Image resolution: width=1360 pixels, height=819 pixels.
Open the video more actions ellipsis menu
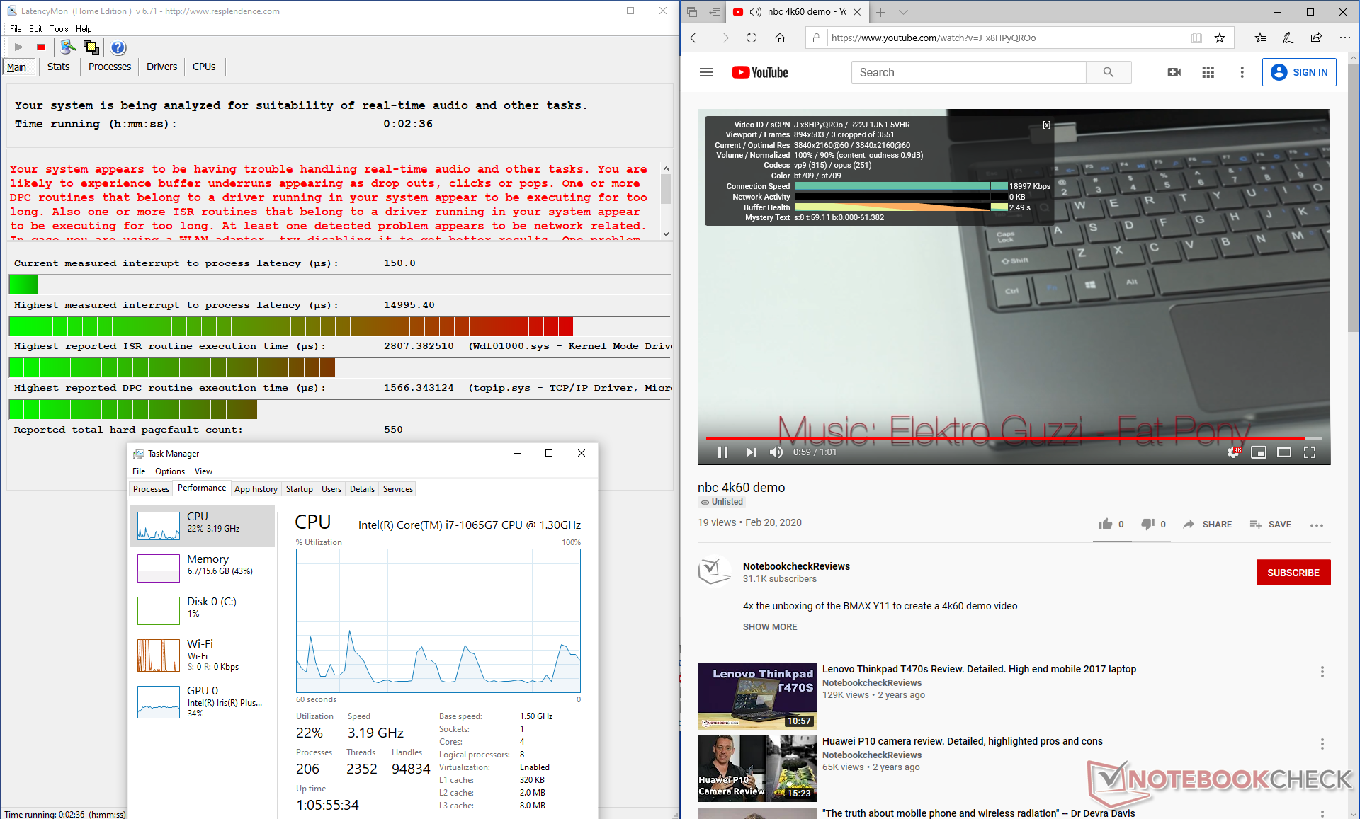(x=1317, y=525)
